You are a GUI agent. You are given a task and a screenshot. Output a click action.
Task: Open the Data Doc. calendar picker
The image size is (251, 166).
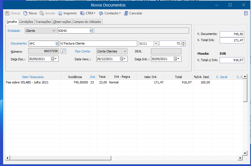[54, 59]
